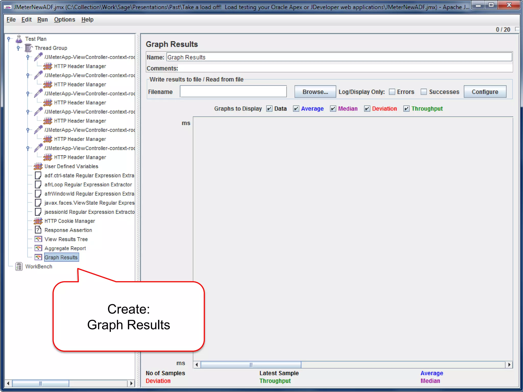Click the Aggregate Report listener icon
Image resolution: width=523 pixels, height=392 pixels.
[x=38, y=248]
